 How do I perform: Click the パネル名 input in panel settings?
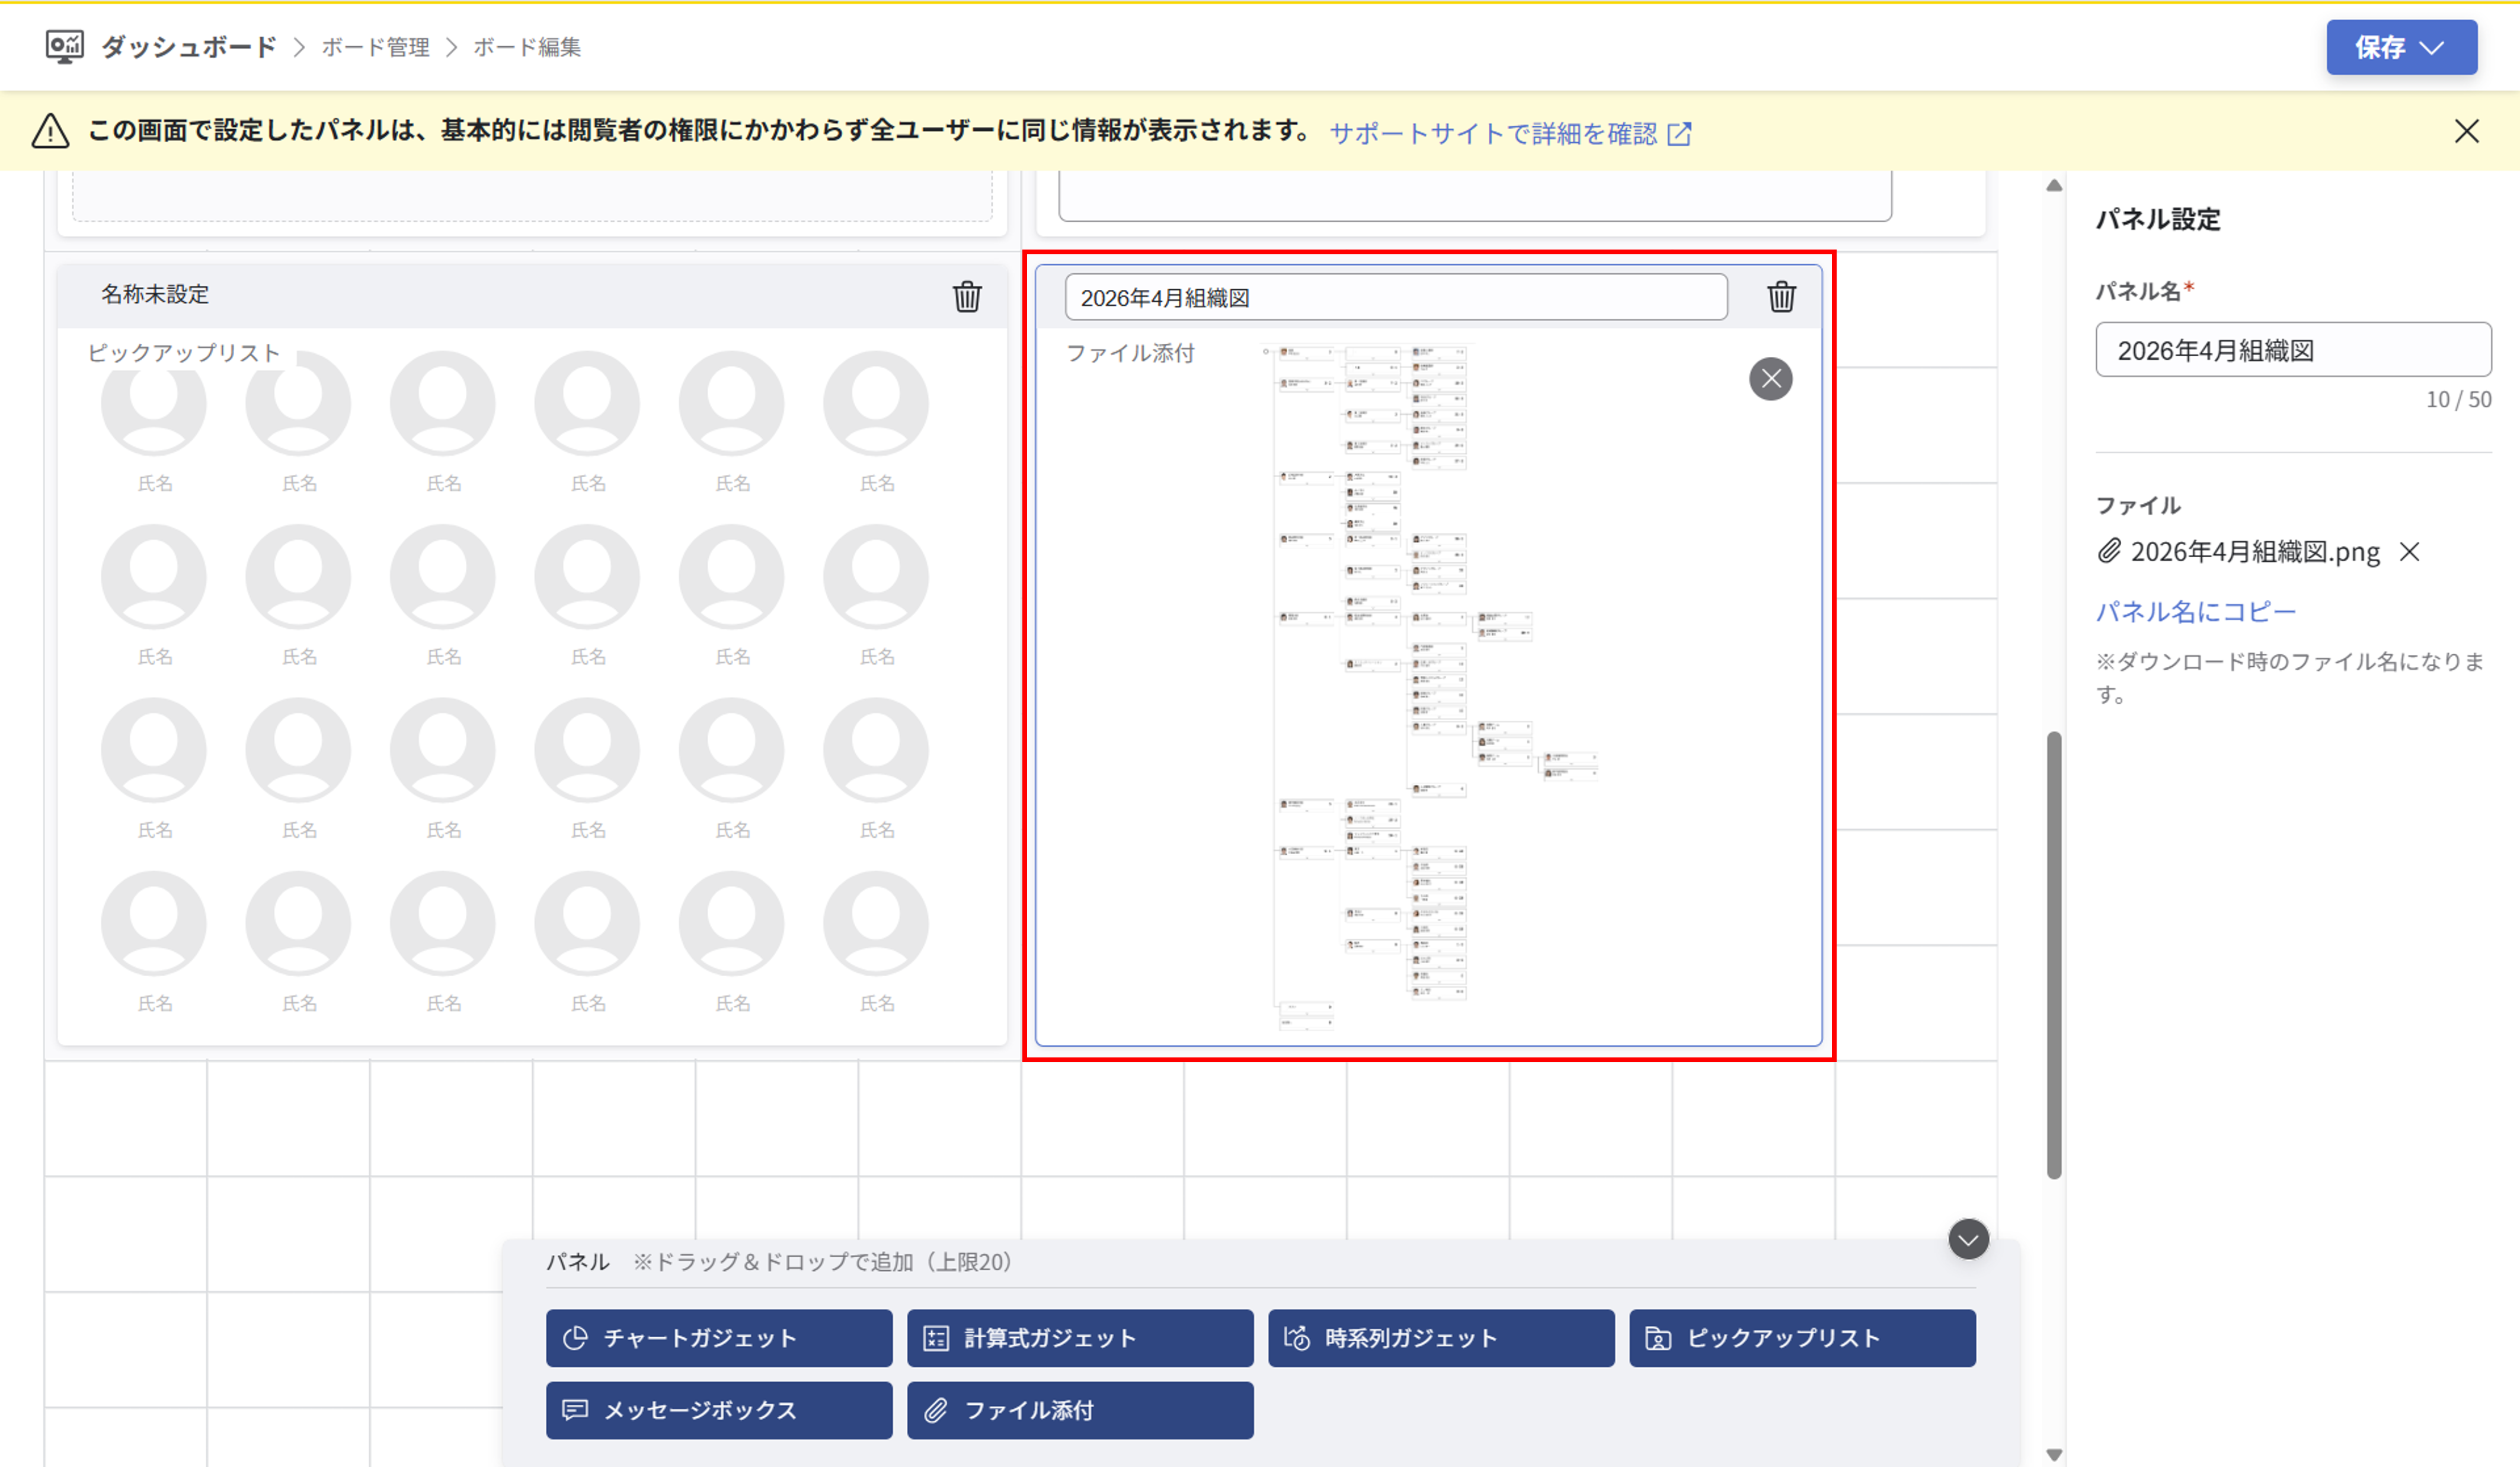tap(2293, 350)
